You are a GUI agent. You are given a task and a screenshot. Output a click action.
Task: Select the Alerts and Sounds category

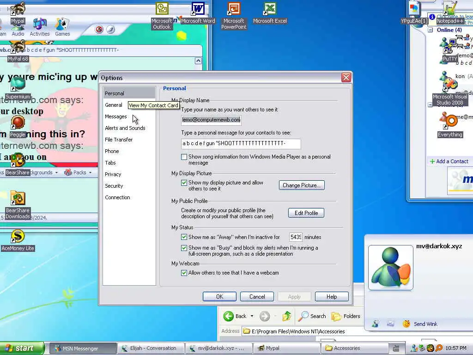125,128
